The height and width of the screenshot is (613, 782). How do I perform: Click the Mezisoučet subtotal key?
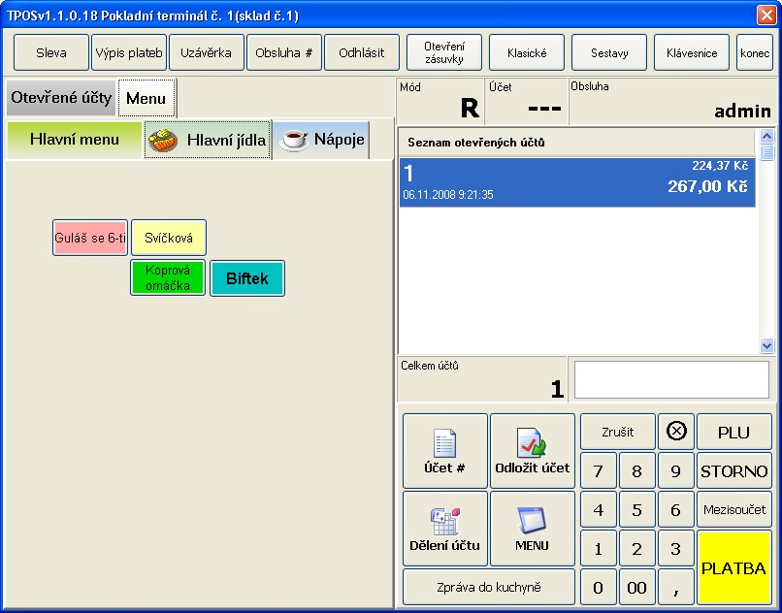point(734,509)
